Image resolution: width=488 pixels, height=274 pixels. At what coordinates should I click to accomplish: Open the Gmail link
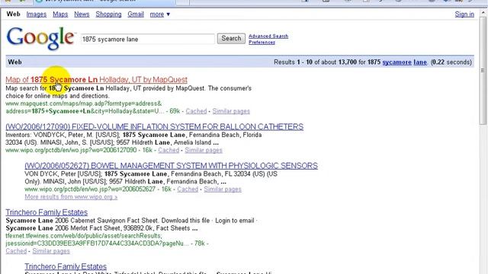(x=136, y=14)
